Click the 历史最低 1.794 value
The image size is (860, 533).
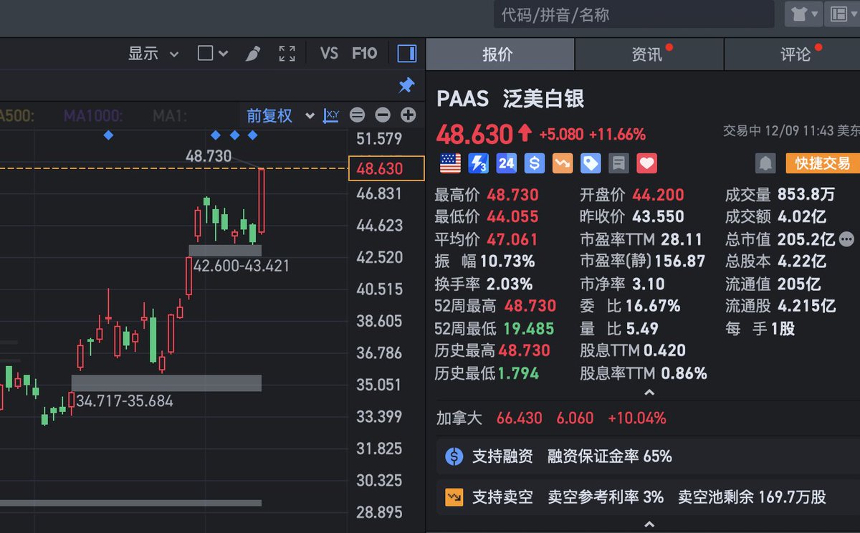(x=518, y=373)
